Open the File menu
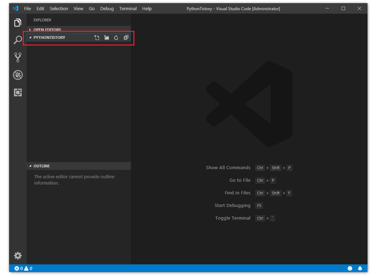The height and width of the screenshot is (277, 378). [28, 8]
